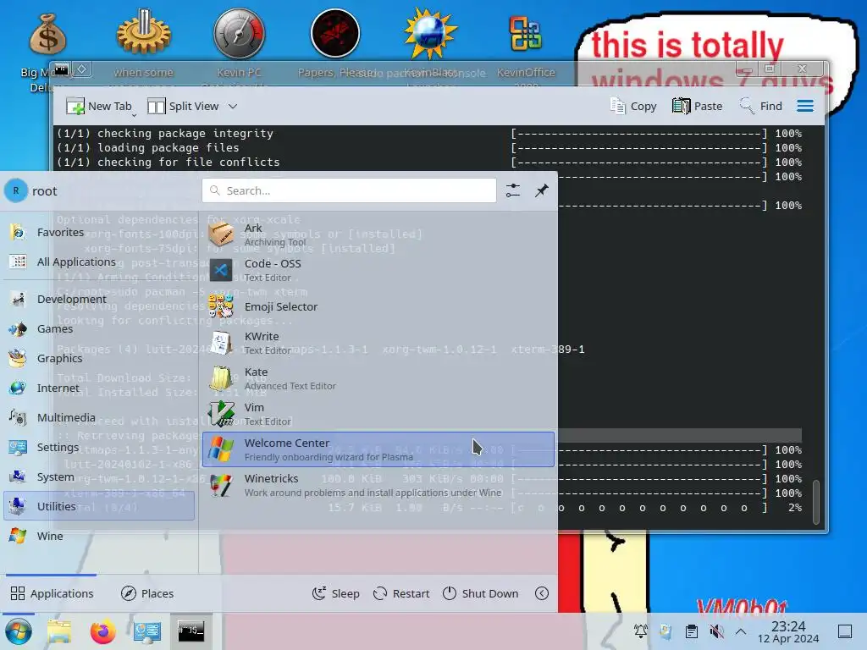Open the System category
The width and height of the screenshot is (867, 650).
click(x=99, y=476)
